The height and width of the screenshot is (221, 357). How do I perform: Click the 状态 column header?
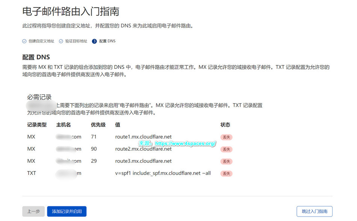pos(225,124)
